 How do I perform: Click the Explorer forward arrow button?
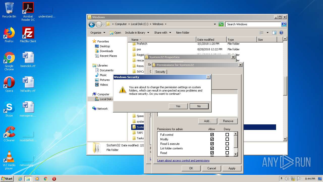(x=99, y=24)
